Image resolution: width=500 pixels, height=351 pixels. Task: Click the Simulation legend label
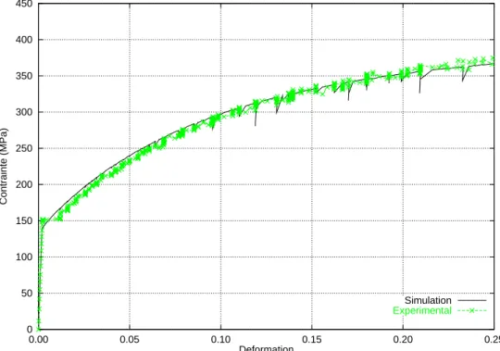(428, 300)
